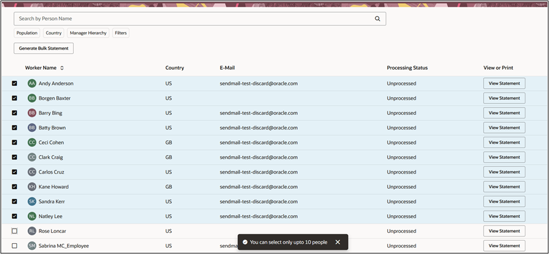549x254 pixels.
Task: Click Rose Loncar's RL avatar
Action: pyautogui.click(x=32, y=231)
